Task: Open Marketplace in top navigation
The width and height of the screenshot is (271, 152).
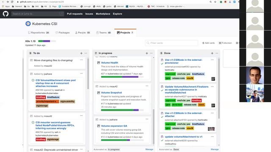Action: [x=103, y=14]
